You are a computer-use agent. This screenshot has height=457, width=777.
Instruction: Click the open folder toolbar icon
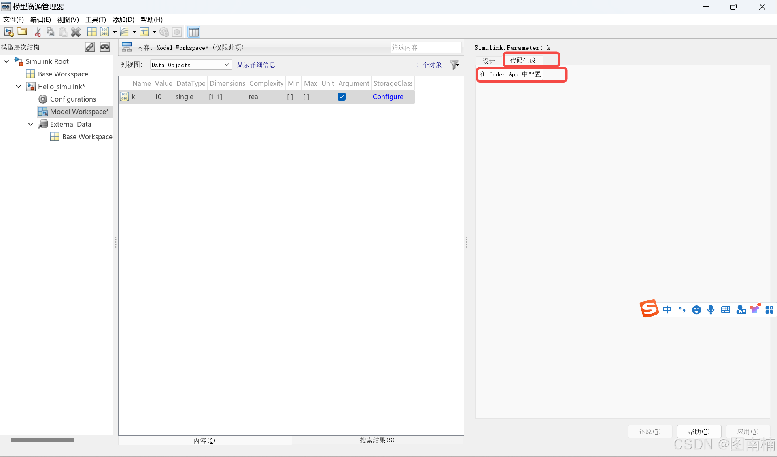tap(22, 32)
